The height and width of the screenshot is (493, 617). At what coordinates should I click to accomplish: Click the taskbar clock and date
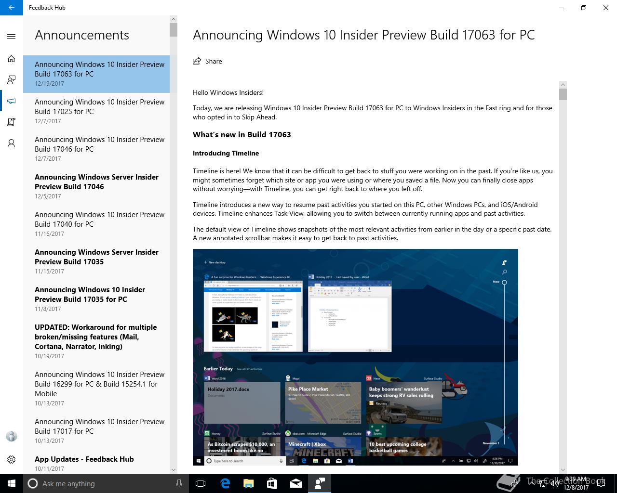[576, 483]
